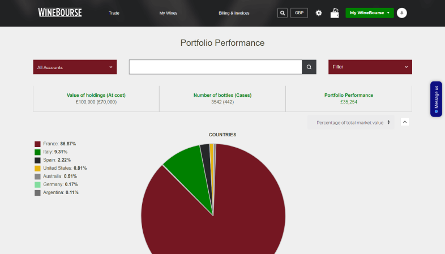Click the 'COUNTRIES' chart title
Screen dimensions: 445x254
tap(222, 135)
